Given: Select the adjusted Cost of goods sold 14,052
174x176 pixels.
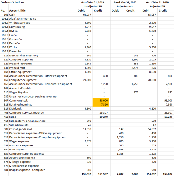Looking at the screenshot, I should (x=152, y=129).
